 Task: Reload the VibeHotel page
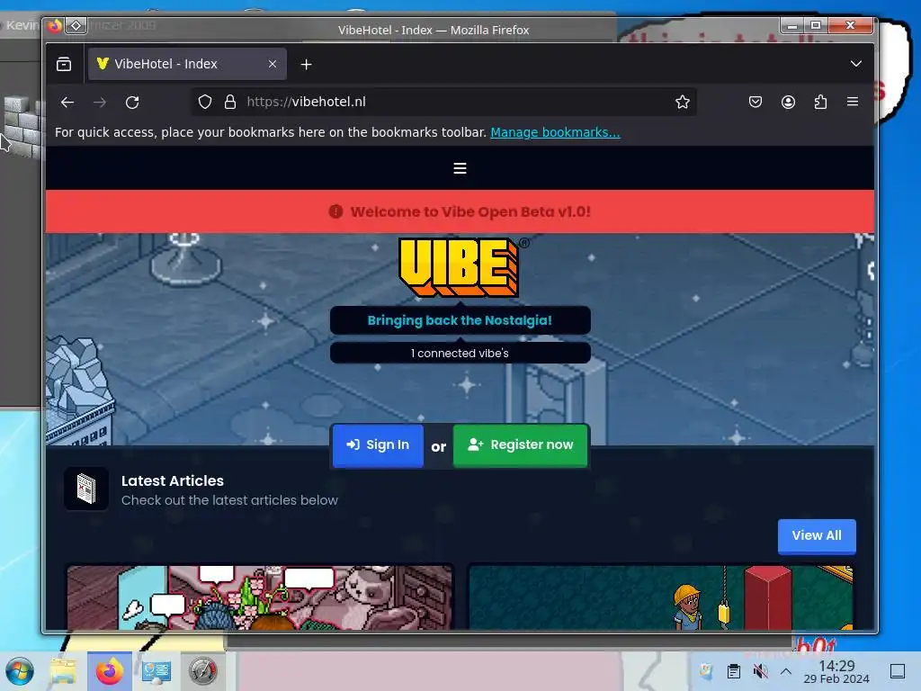click(132, 103)
